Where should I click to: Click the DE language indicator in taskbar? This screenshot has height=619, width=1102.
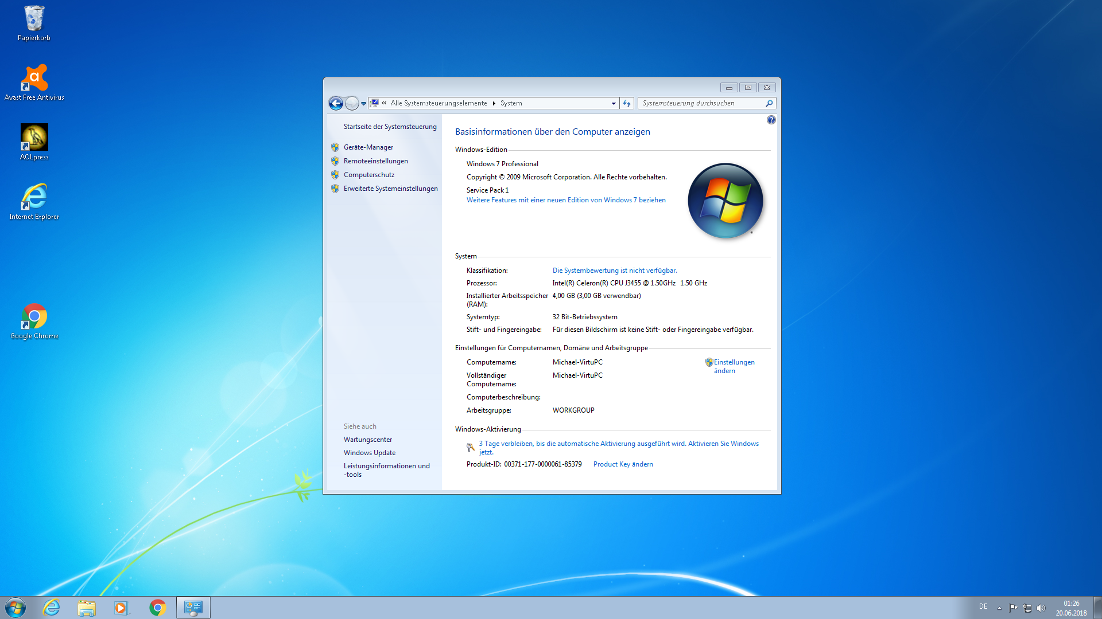click(x=983, y=606)
